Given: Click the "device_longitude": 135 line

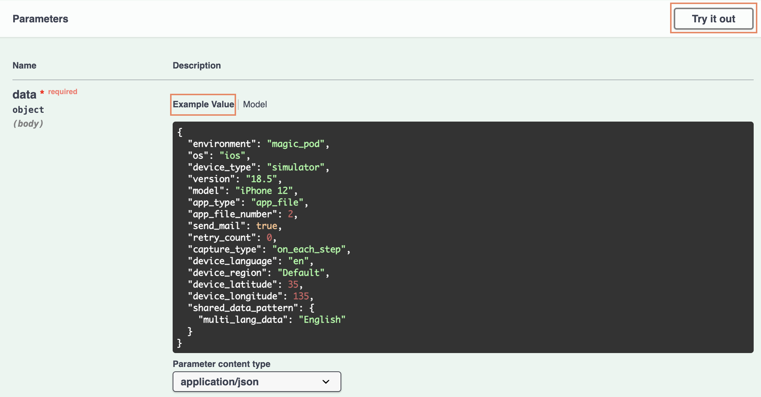Looking at the screenshot, I should point(250,296).
